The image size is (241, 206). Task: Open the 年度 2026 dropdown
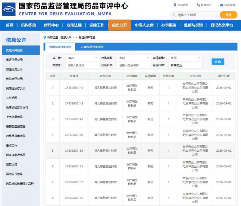(x=82, y=58)
